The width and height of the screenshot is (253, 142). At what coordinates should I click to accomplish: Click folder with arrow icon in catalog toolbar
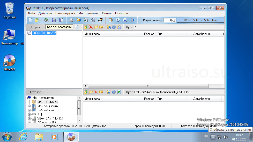[x=108, y=92]
